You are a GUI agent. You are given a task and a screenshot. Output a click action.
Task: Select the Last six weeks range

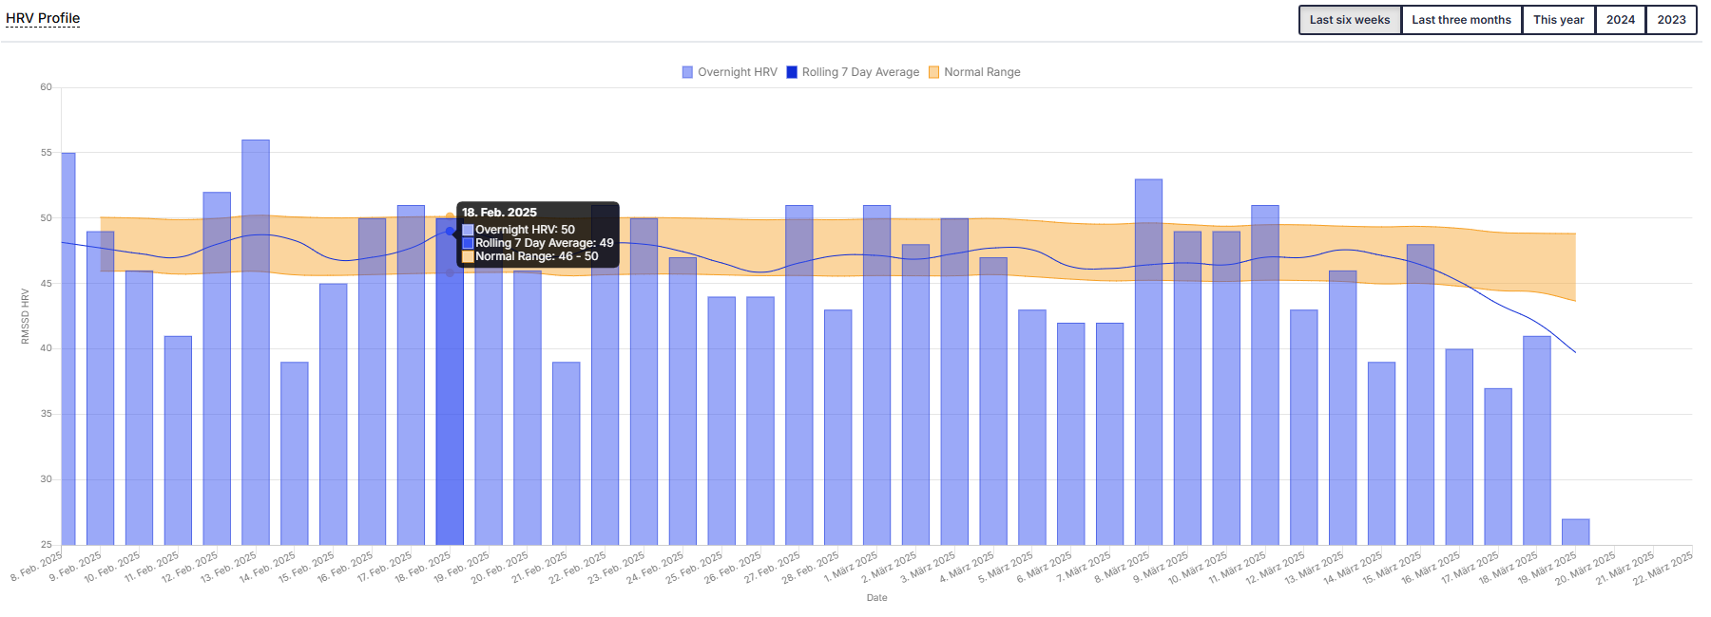[x=1349, y=20]
